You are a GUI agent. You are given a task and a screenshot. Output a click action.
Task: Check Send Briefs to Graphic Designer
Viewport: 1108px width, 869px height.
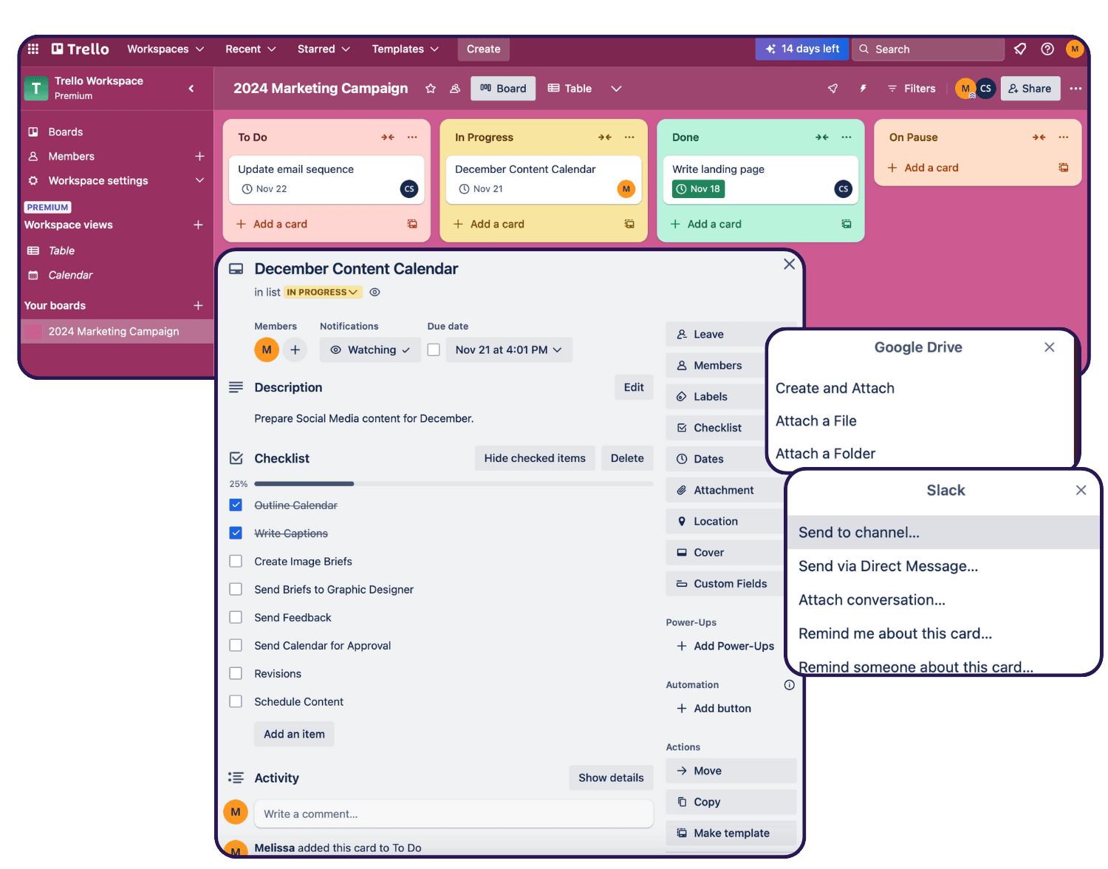236,590
